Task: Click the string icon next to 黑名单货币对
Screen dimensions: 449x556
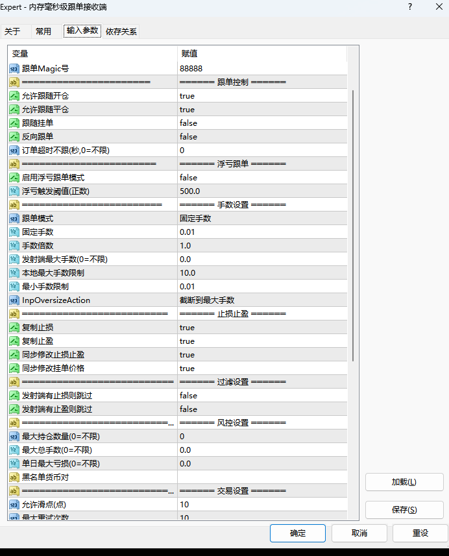Action: tap(14, 477)
